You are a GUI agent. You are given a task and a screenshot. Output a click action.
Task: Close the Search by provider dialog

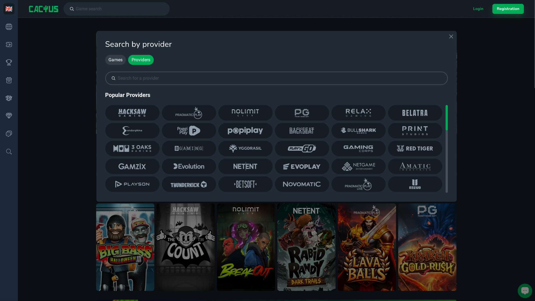(451, 37)
